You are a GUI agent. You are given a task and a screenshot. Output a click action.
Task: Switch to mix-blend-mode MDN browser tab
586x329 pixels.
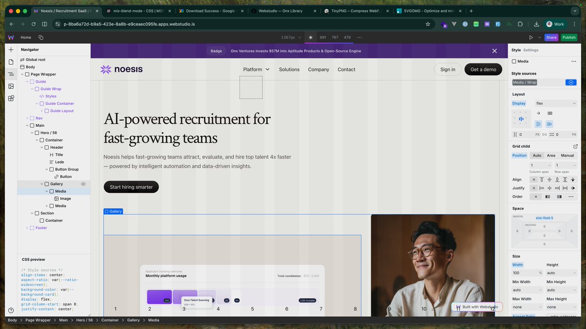(138, 11)
